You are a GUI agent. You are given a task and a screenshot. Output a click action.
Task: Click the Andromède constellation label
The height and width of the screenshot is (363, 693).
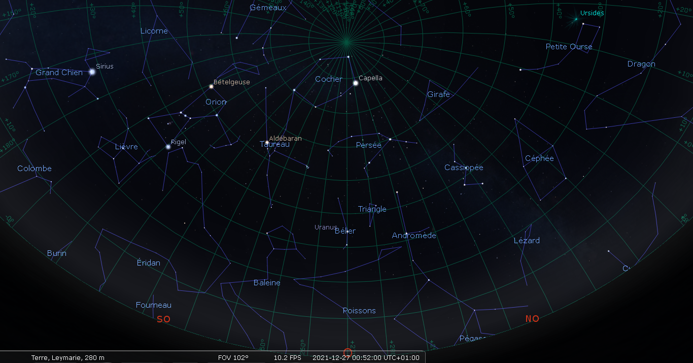[x=414, y=236]
